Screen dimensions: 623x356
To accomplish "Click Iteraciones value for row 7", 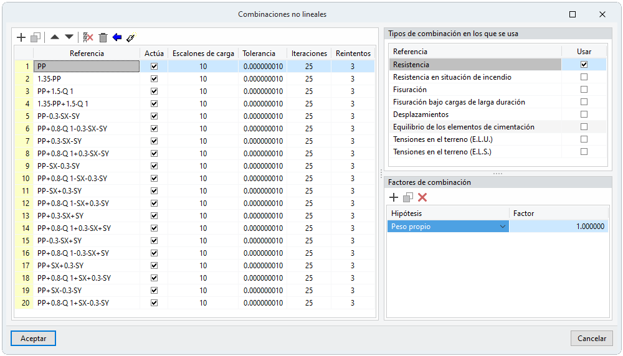I will click(x=309, y=141).
